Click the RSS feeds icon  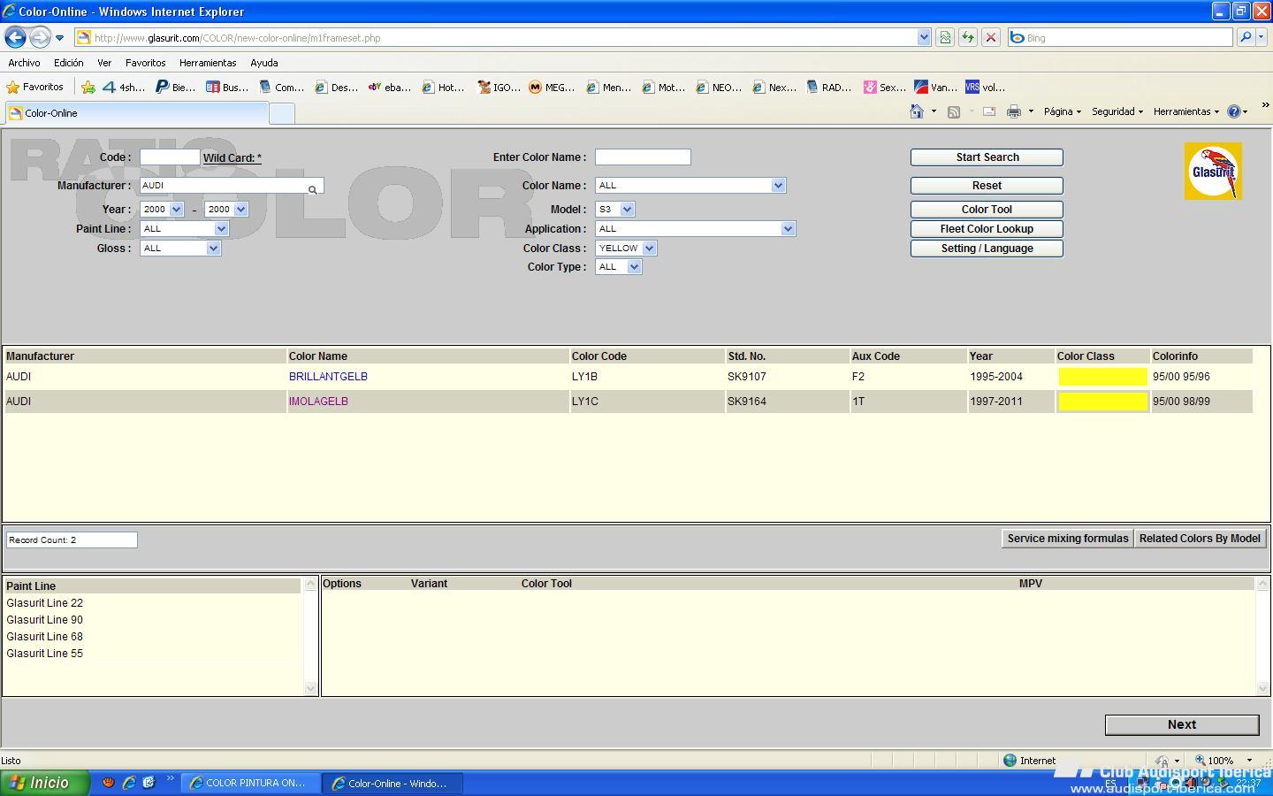(x=953, y=111)
